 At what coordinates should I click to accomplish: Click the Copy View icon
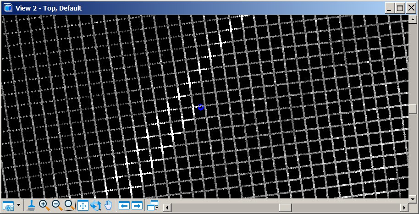point(153,205)
